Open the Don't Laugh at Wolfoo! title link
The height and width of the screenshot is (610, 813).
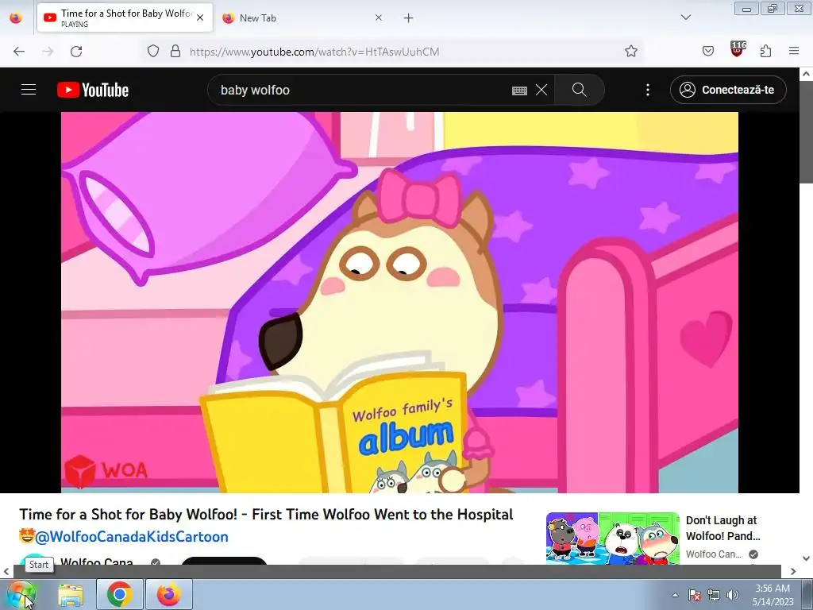tap(722, 527)
